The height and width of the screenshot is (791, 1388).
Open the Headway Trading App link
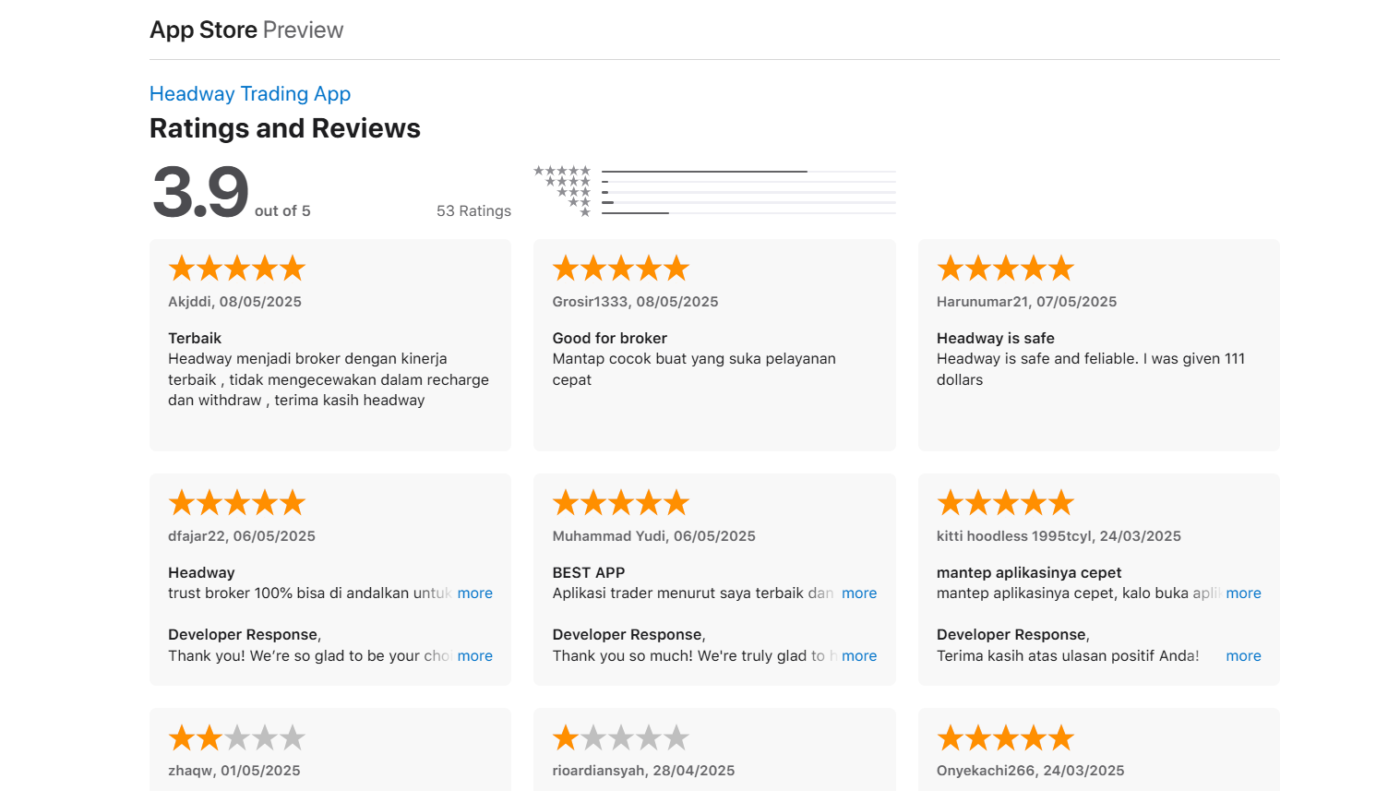[250, 94]
